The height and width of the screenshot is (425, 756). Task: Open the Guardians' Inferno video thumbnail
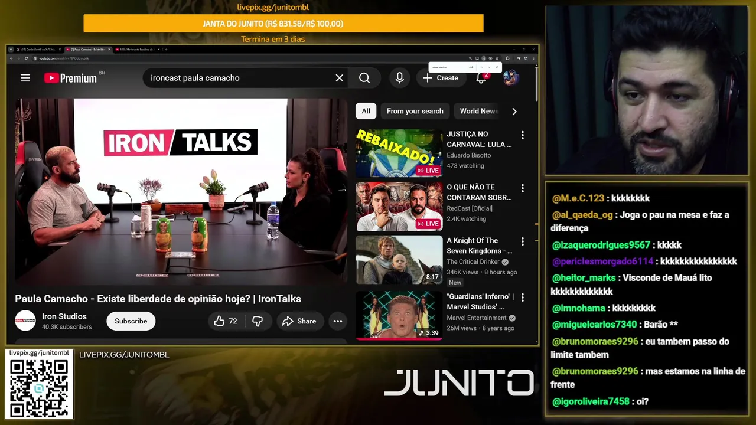click(x=399, y=315)
